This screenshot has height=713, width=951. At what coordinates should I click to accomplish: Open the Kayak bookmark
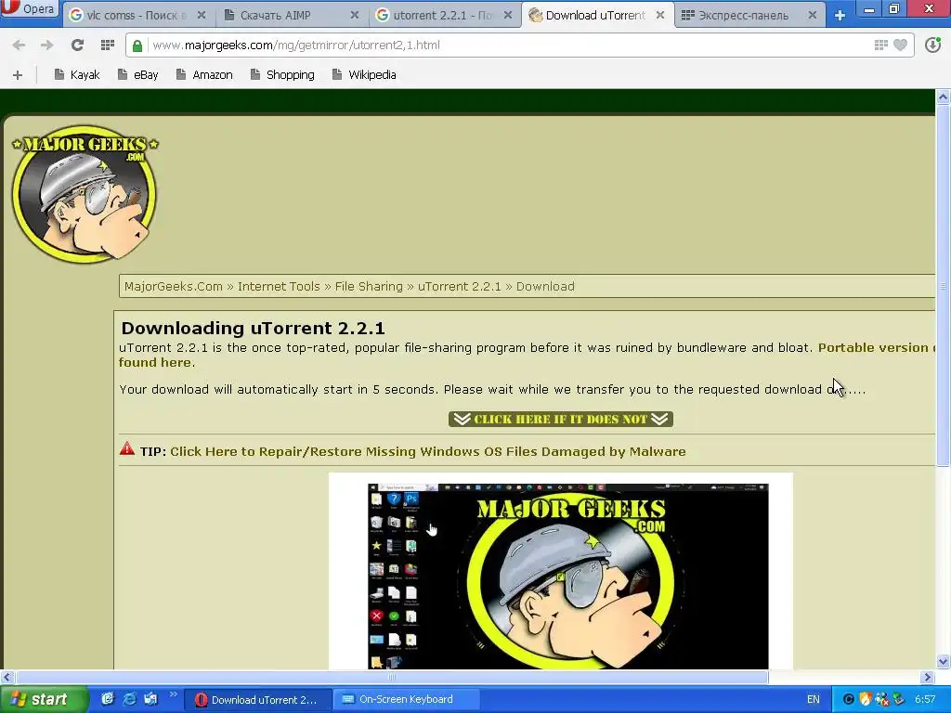tap(76, 74)
